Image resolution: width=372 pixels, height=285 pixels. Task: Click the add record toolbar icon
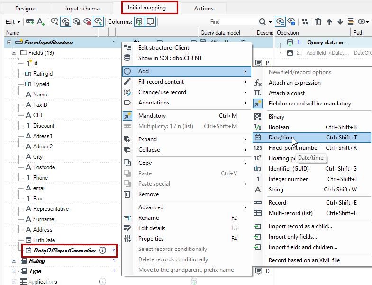tap(30, 22)
